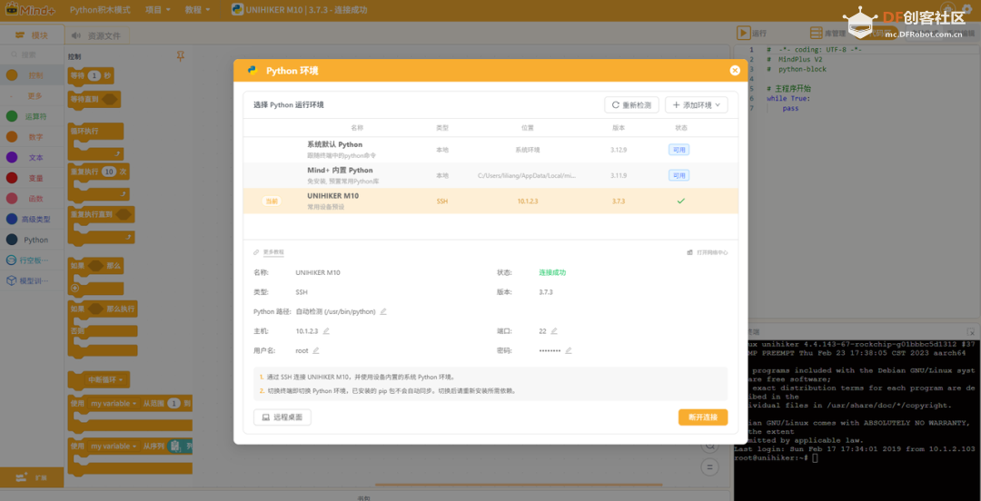Click the green checkmark in UNIHIKER M10 row
Image resolution: width=981 pixels, height=501 pixels.
point(680,201)
